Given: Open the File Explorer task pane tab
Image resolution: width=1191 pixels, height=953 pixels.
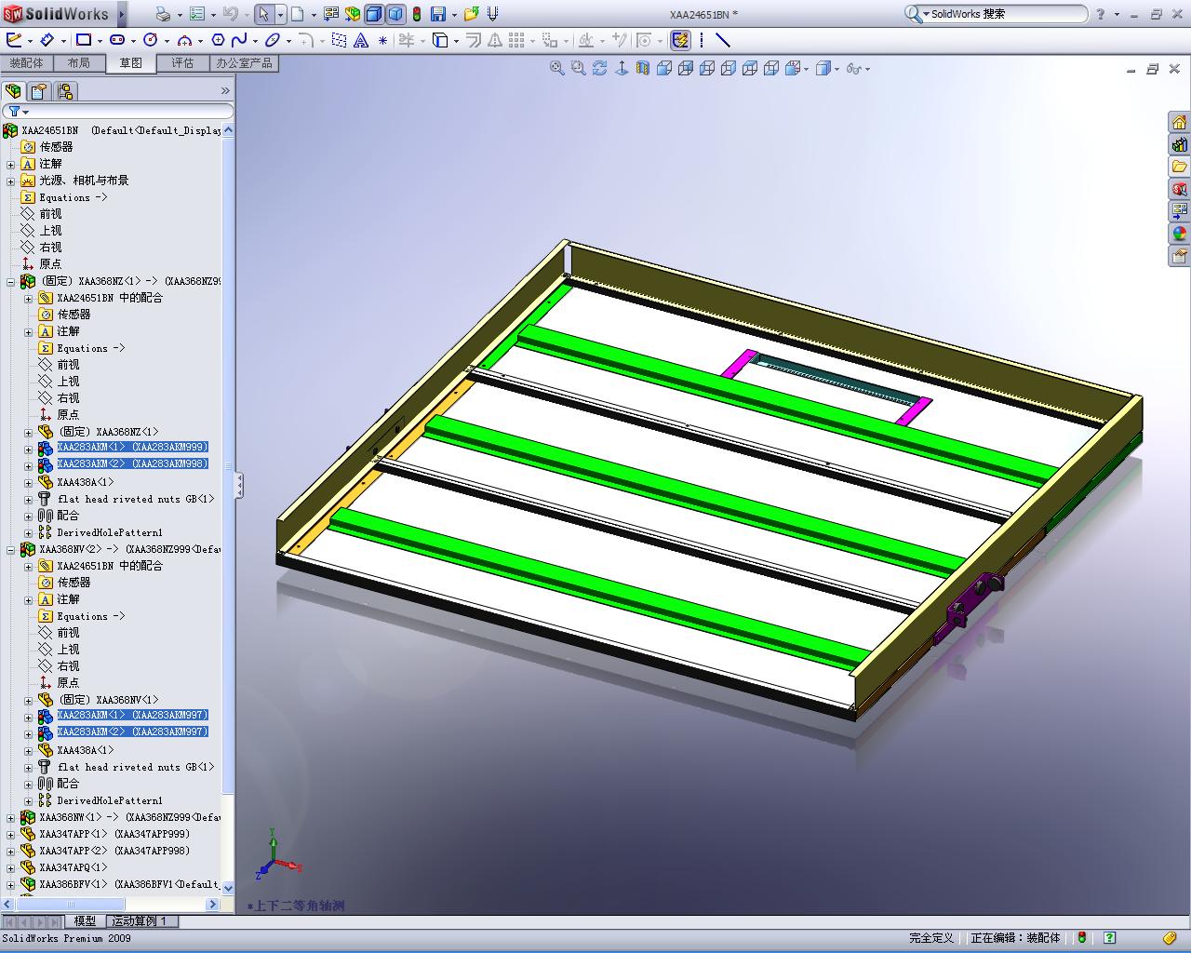Looking at the screenshot, I should click(1180, 168).
